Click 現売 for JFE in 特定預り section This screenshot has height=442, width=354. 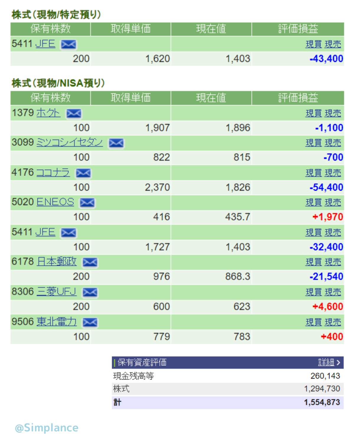click(x=333, y=44)
